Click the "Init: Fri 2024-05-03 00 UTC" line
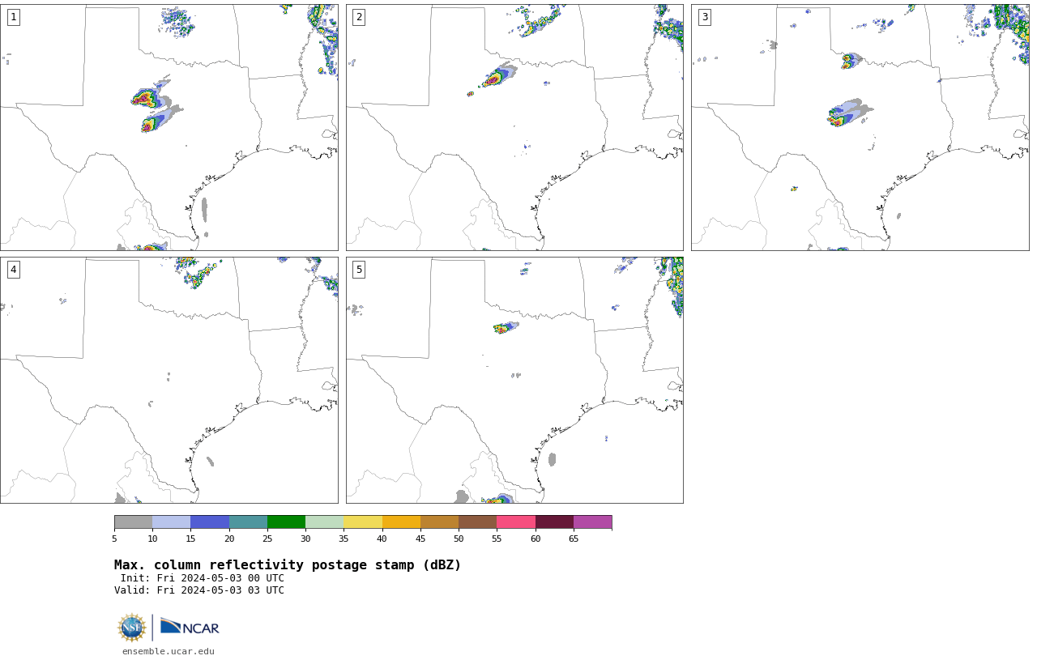The height and width of the screenshot is (660, 1037). (203, 578)
